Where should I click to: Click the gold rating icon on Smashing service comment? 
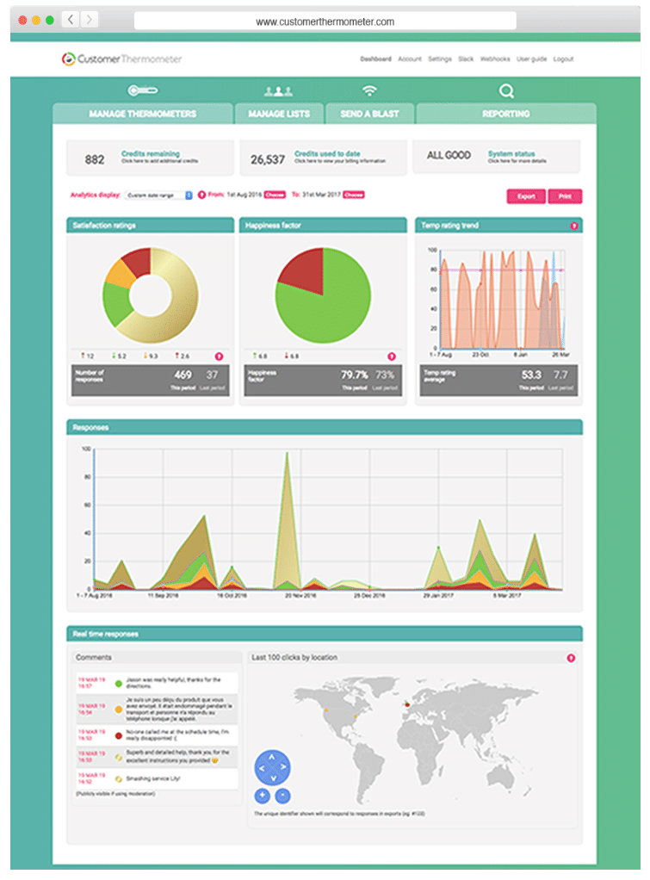[119, 779]
